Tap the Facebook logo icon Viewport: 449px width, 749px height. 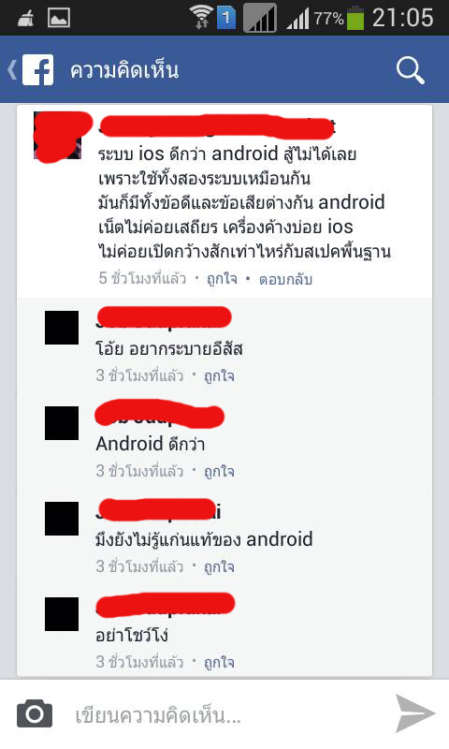(x=37, y=70)
